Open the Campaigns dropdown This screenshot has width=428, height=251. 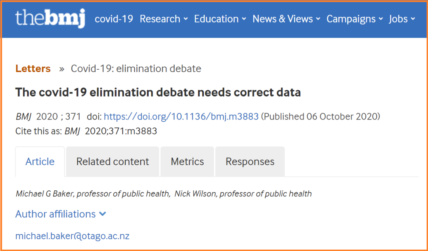click(x=355, y=19)
